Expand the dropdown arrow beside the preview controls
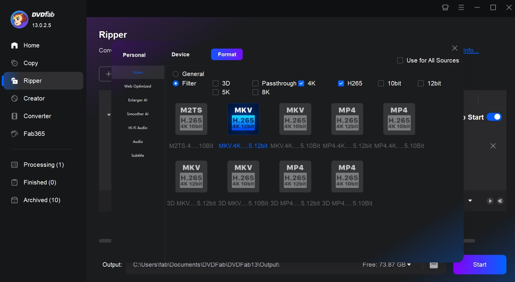This screenshot has width=515, height=282. click(470, 201)
